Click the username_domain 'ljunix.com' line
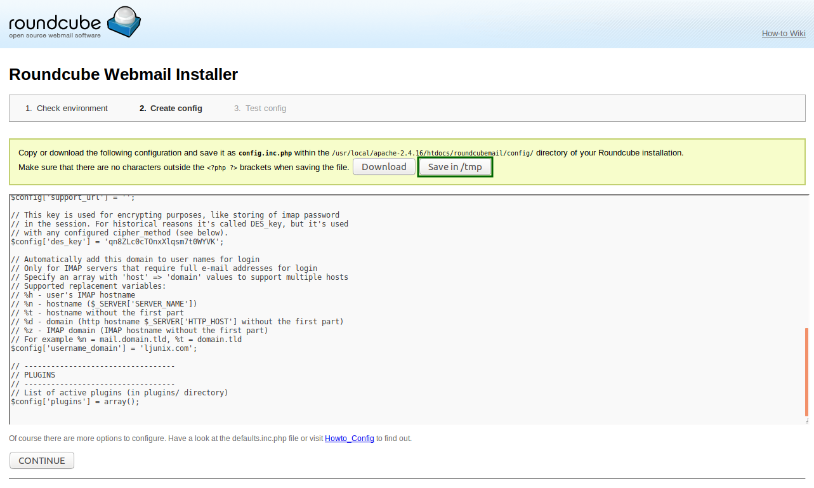The height and width of the screenshot is (488, 814). click(104, 348)
